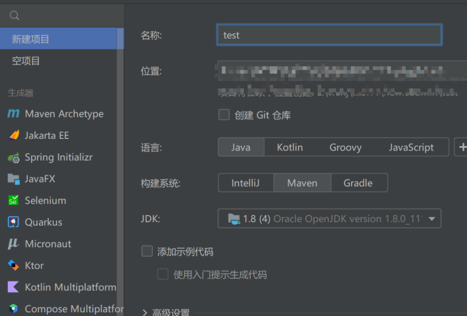Choose Java as the language

pos(241,147)
